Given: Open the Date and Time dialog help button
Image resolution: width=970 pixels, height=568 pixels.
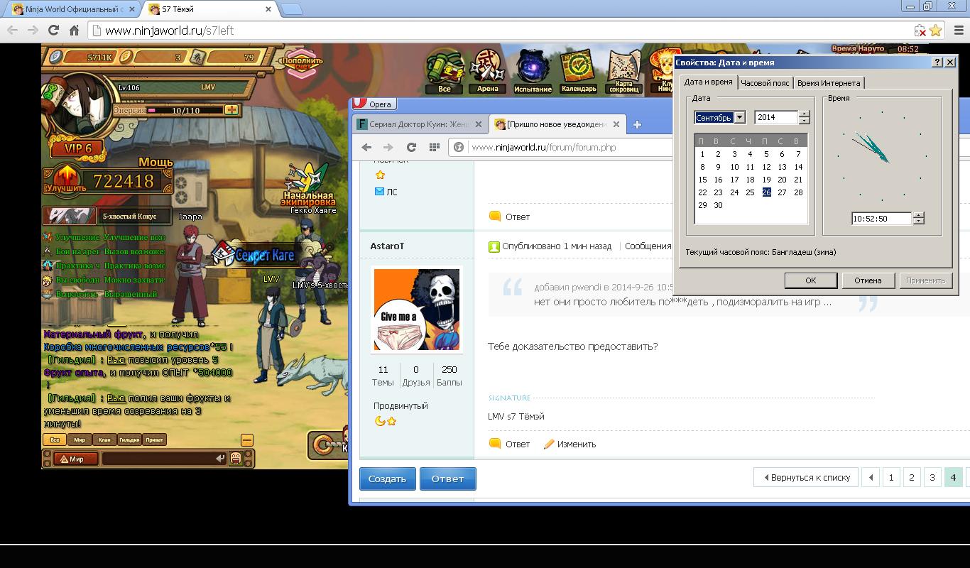Looking at the screenshot, I should [x=937, y=62].
